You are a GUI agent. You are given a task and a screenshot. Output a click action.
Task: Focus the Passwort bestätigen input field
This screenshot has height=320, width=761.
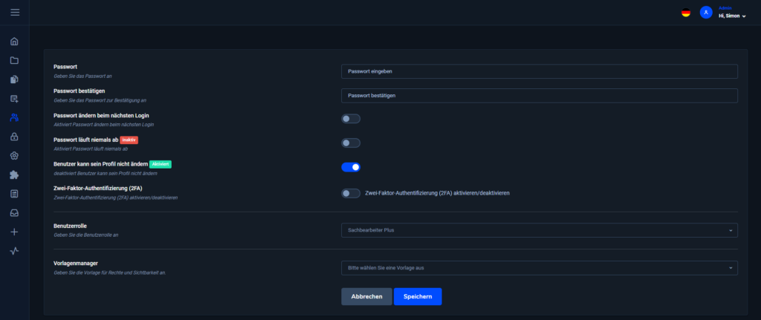point(540,96)
